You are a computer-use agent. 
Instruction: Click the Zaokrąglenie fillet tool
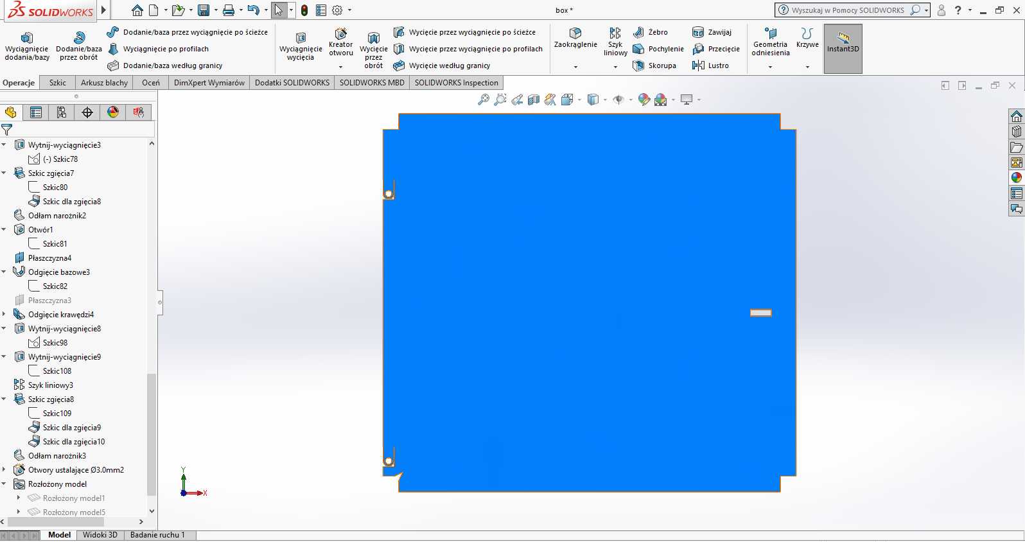pyautogui.click(x=575, y=39)
